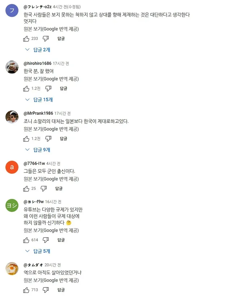Like @MrPrank1986's comment
232x297 pixels.
26,139
